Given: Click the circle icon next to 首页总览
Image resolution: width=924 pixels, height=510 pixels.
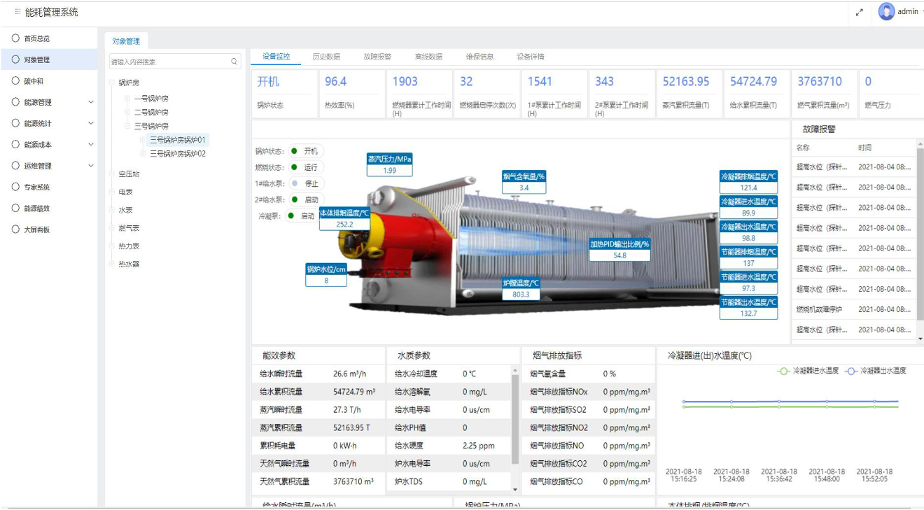Looking at the screenshot, I should tap(15, 38).
